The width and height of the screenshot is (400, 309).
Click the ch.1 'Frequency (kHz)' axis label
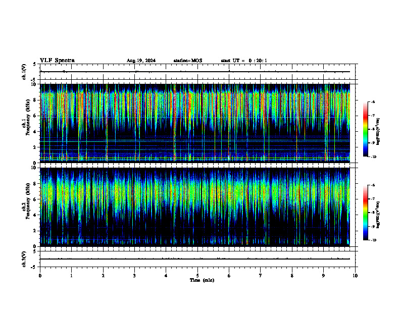click(29, 118)
